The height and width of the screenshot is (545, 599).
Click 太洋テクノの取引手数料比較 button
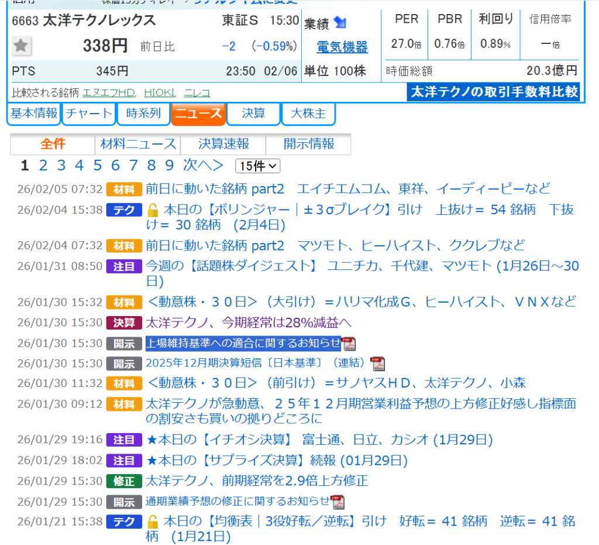click(493, 92)
